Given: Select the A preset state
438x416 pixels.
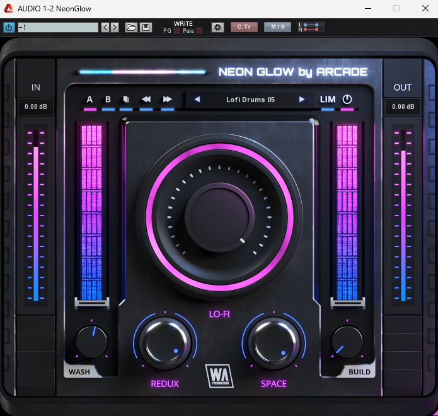Looking at the screenshot, I should (x=89, y=100).
